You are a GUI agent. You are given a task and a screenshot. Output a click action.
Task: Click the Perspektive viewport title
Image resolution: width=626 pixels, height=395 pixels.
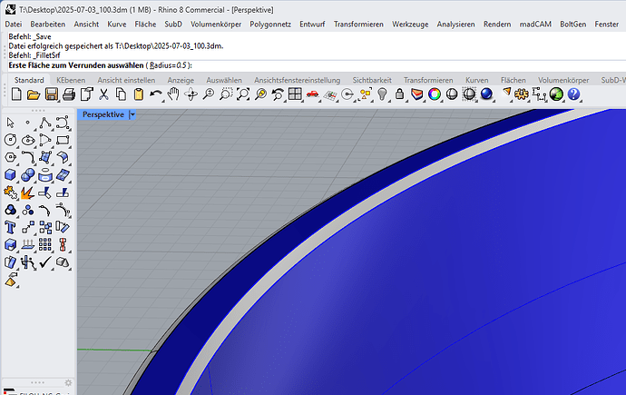click(103, 114)
